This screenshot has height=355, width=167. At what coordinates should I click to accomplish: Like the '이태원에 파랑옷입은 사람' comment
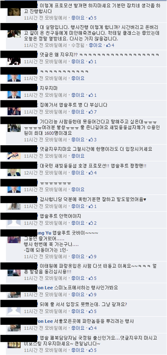[x=78, y=278]
